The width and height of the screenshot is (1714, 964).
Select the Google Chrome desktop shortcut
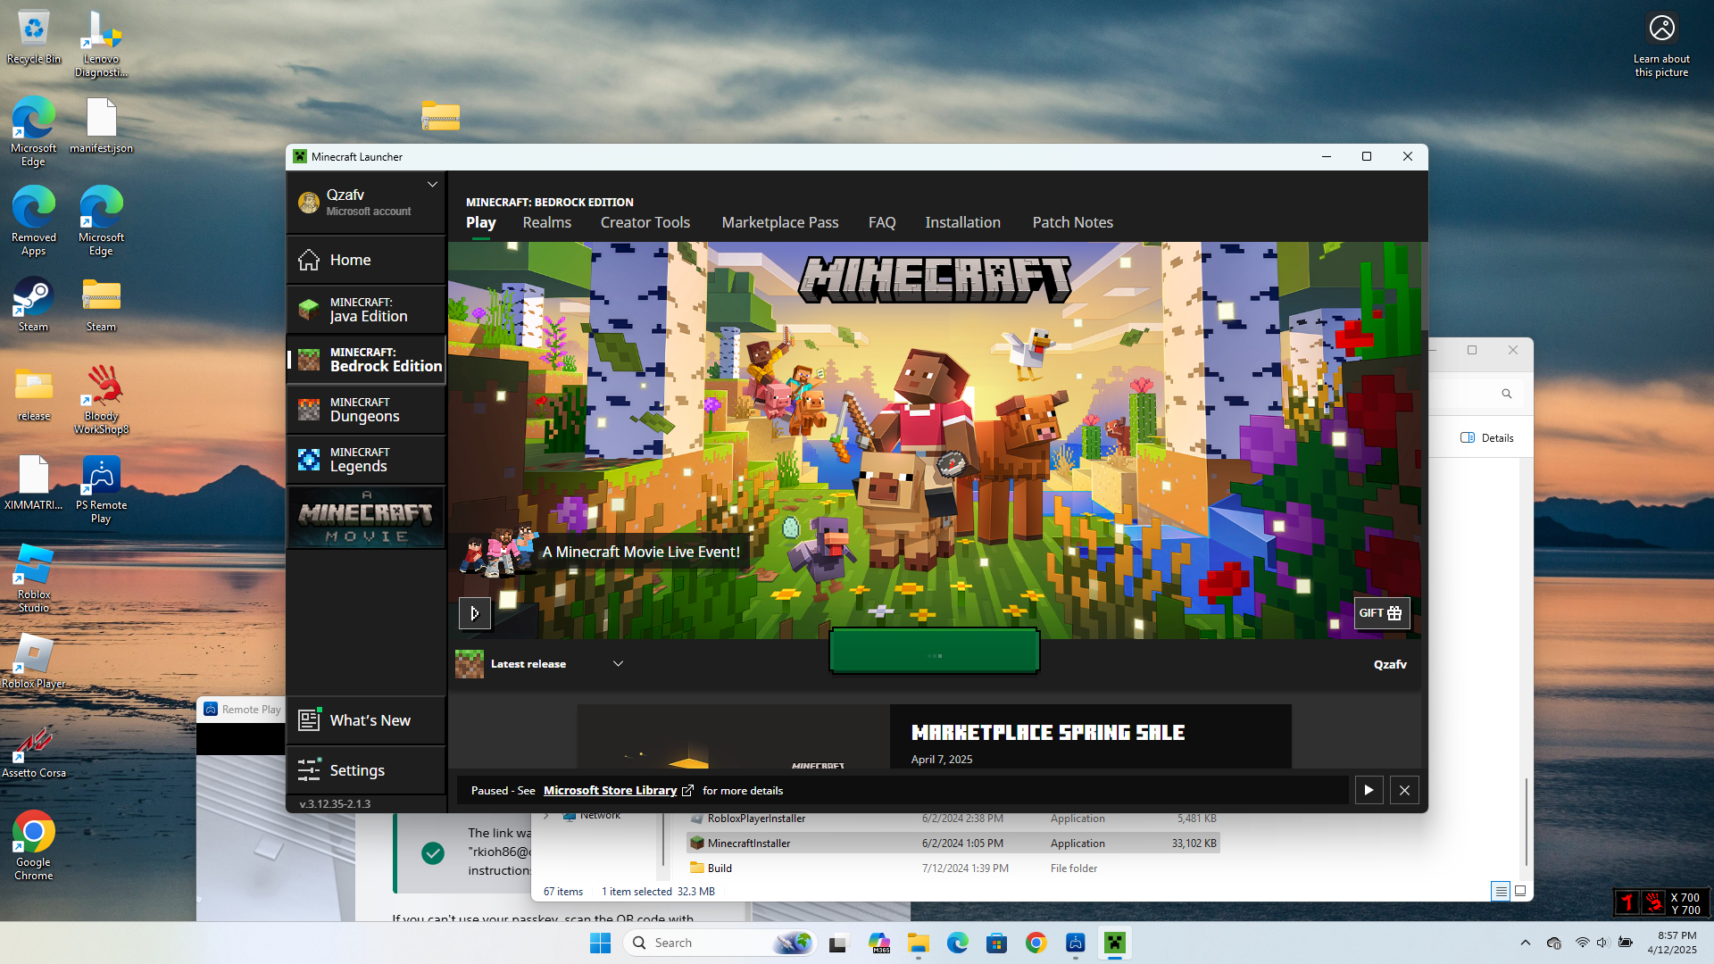coord(34,846)
